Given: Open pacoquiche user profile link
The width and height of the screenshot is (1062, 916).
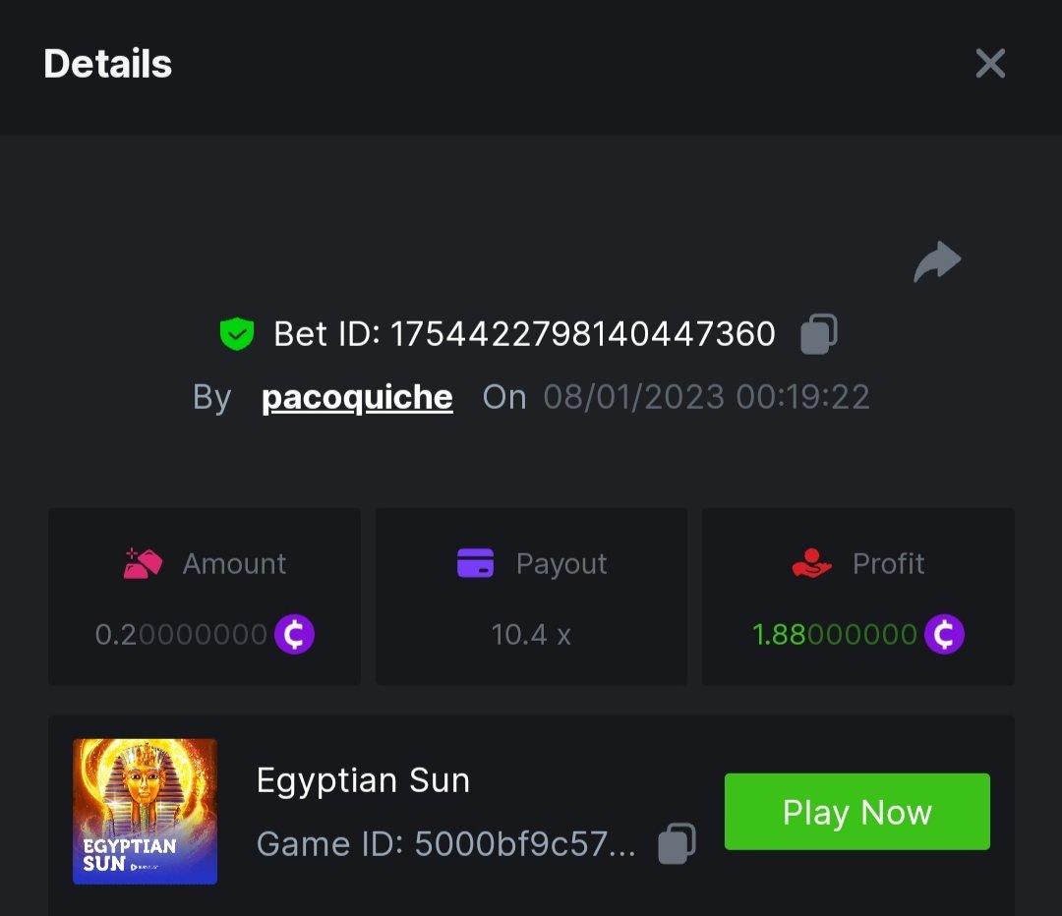Looking at the screenshot, I should 357,397.
